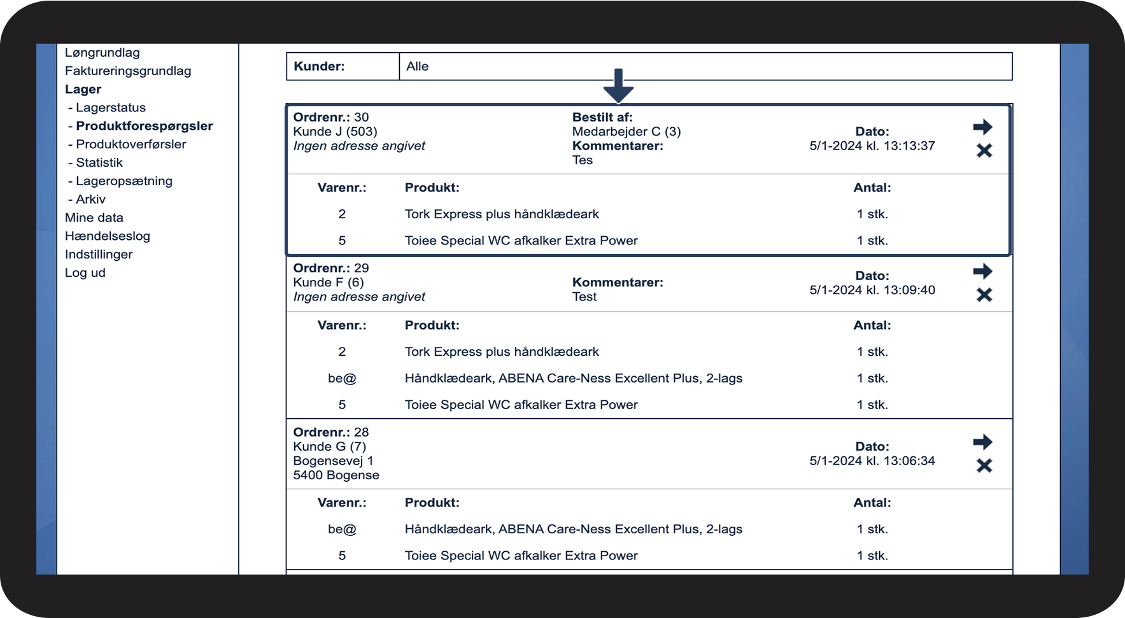Go to Mine data
Viewport: 1125px width, 618px height.
94,218
